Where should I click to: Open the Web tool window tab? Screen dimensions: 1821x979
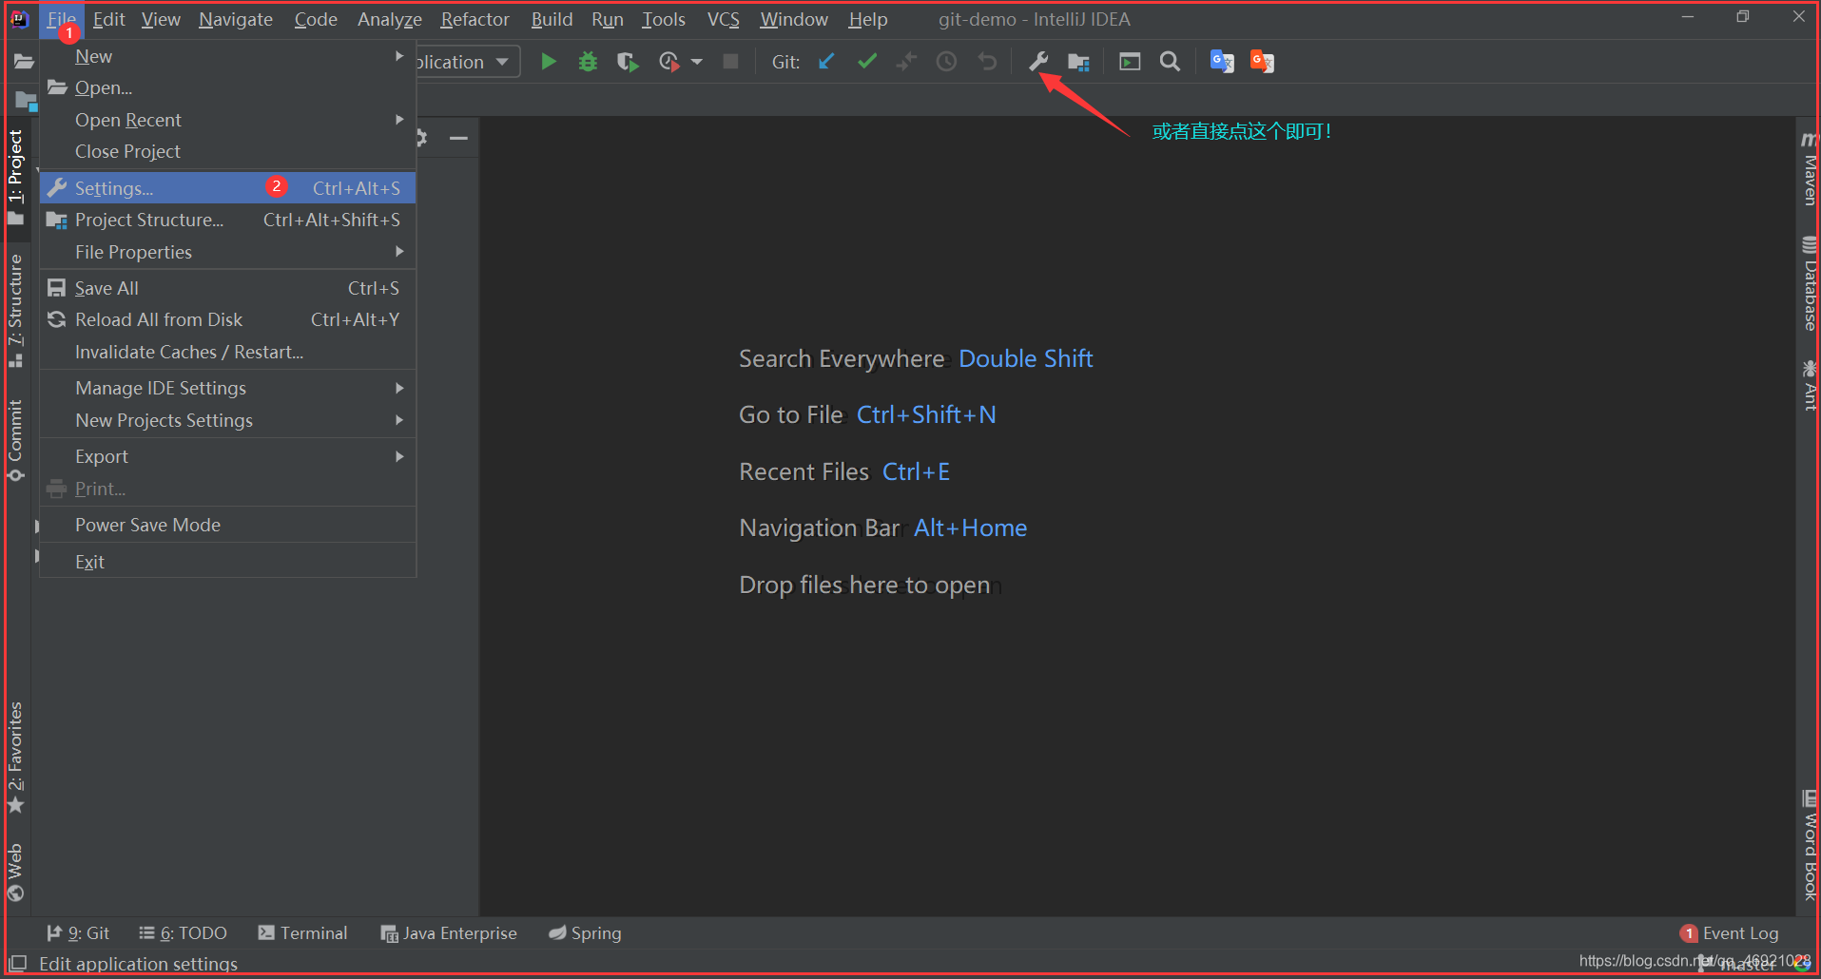coord(15,872)
